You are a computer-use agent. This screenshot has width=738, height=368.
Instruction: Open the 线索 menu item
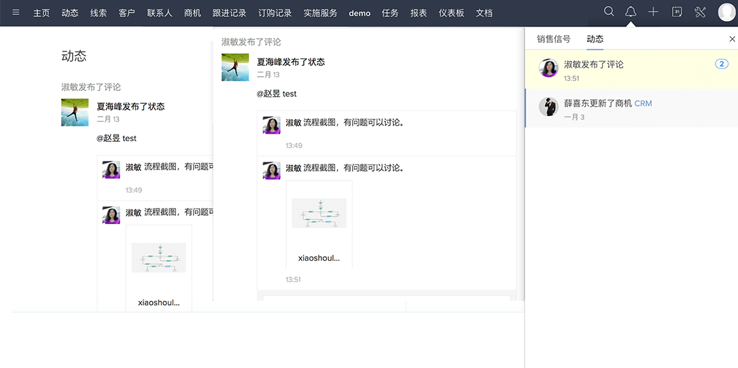point(99,13)
